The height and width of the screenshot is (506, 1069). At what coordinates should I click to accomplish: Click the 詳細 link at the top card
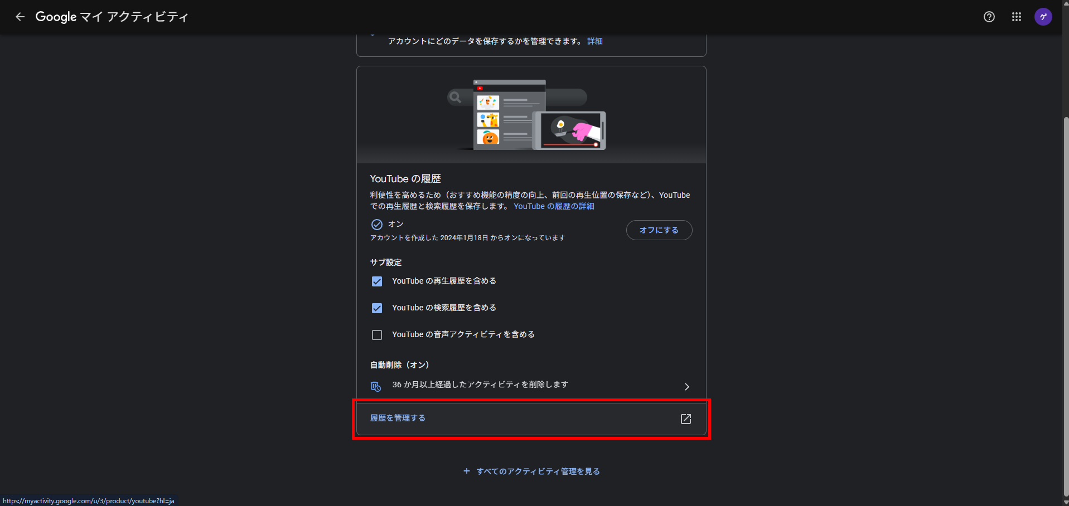594,41
